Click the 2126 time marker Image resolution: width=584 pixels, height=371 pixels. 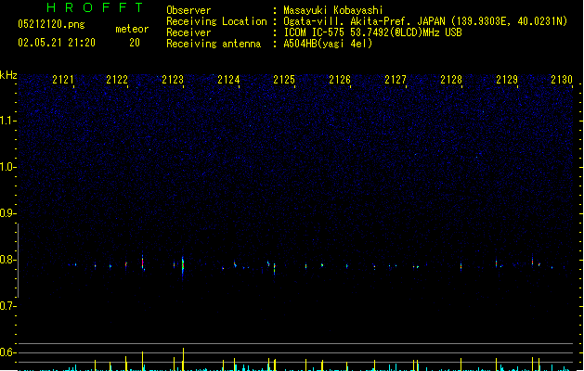(340, 80)
